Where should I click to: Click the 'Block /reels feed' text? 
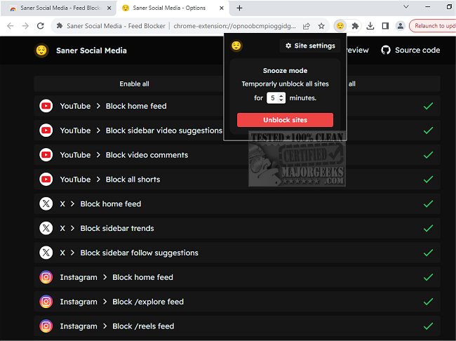143,326
